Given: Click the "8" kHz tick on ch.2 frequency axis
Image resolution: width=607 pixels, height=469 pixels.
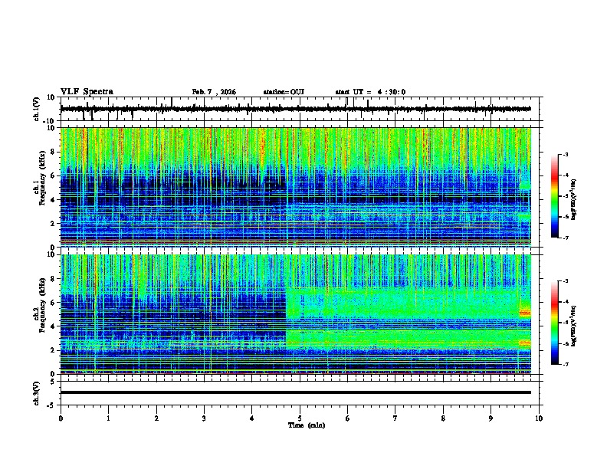Looking at the screenshot, I should click(53, 279).
